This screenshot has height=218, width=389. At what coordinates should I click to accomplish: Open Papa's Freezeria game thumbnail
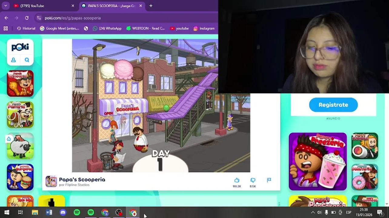point(318,161)
